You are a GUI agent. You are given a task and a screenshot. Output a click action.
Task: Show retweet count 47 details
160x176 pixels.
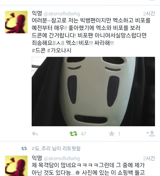click(84, 134)
